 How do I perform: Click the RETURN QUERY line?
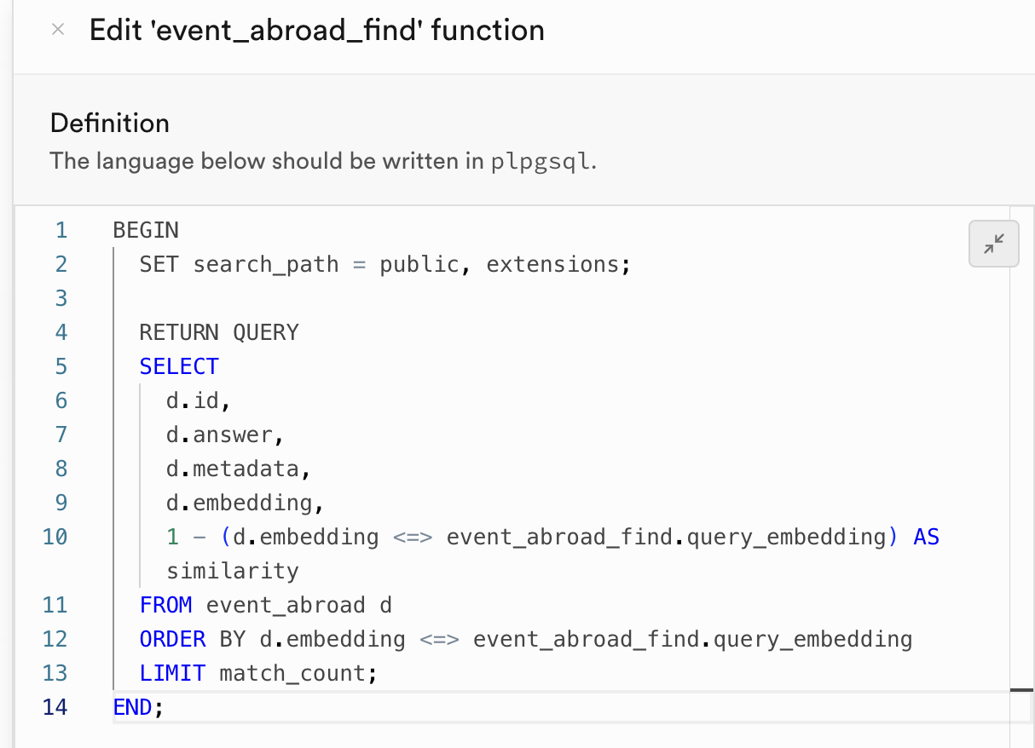coord(218,331)
